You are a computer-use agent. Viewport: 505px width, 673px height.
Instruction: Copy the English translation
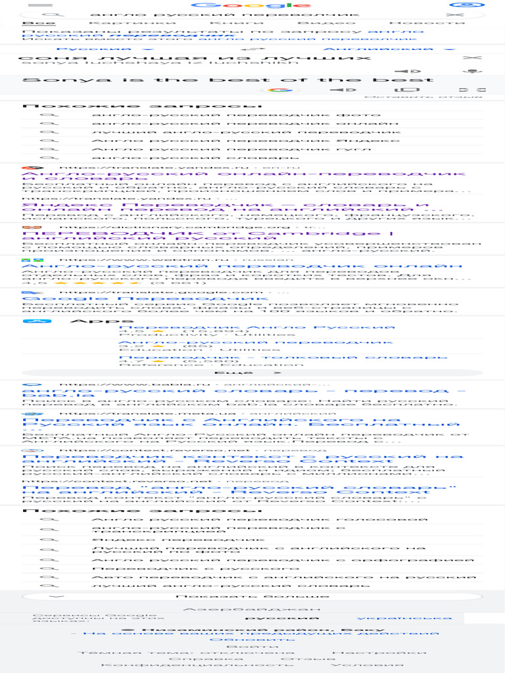point(406,89)
